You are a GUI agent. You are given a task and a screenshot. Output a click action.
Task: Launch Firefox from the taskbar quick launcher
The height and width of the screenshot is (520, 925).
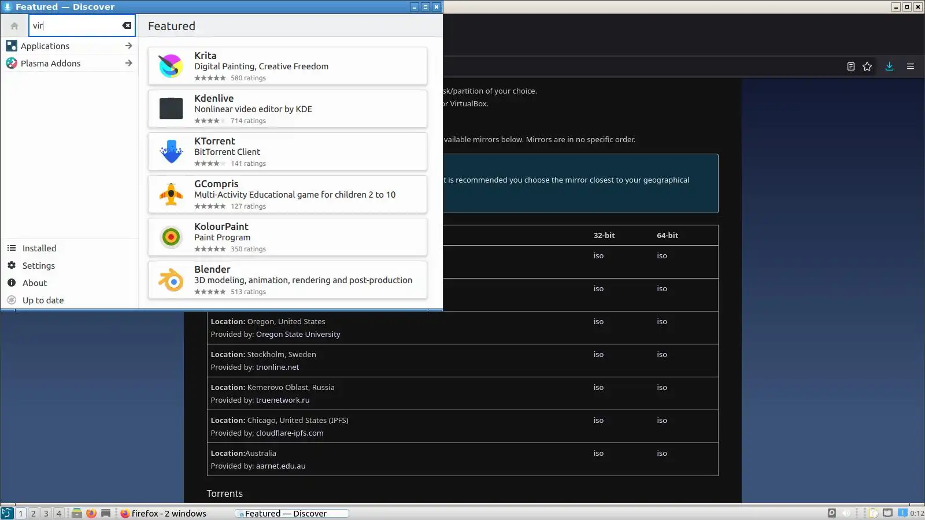(91, 513)
